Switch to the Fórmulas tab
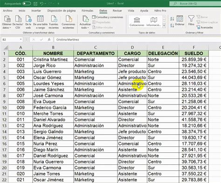Viewport: 221px width, 183px height. 88,11
